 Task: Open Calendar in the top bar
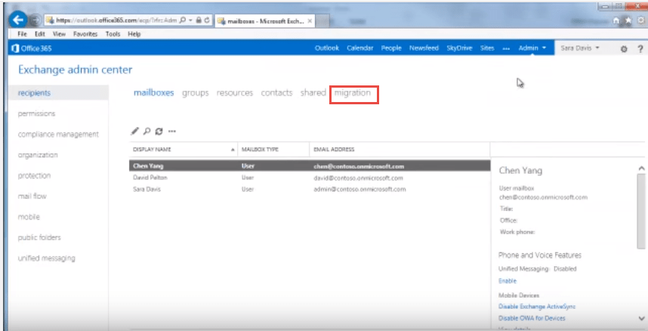pyautogui.click(x=360, y=48)
